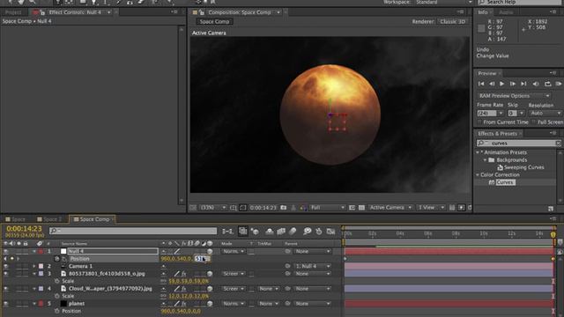Click the last frame preview button
Viewport: 564px width, 317px height.
pos(523,84)
